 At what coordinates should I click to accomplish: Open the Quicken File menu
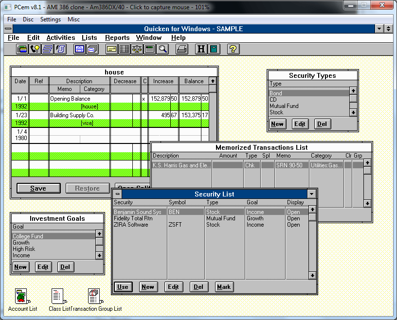click(14, 38)
